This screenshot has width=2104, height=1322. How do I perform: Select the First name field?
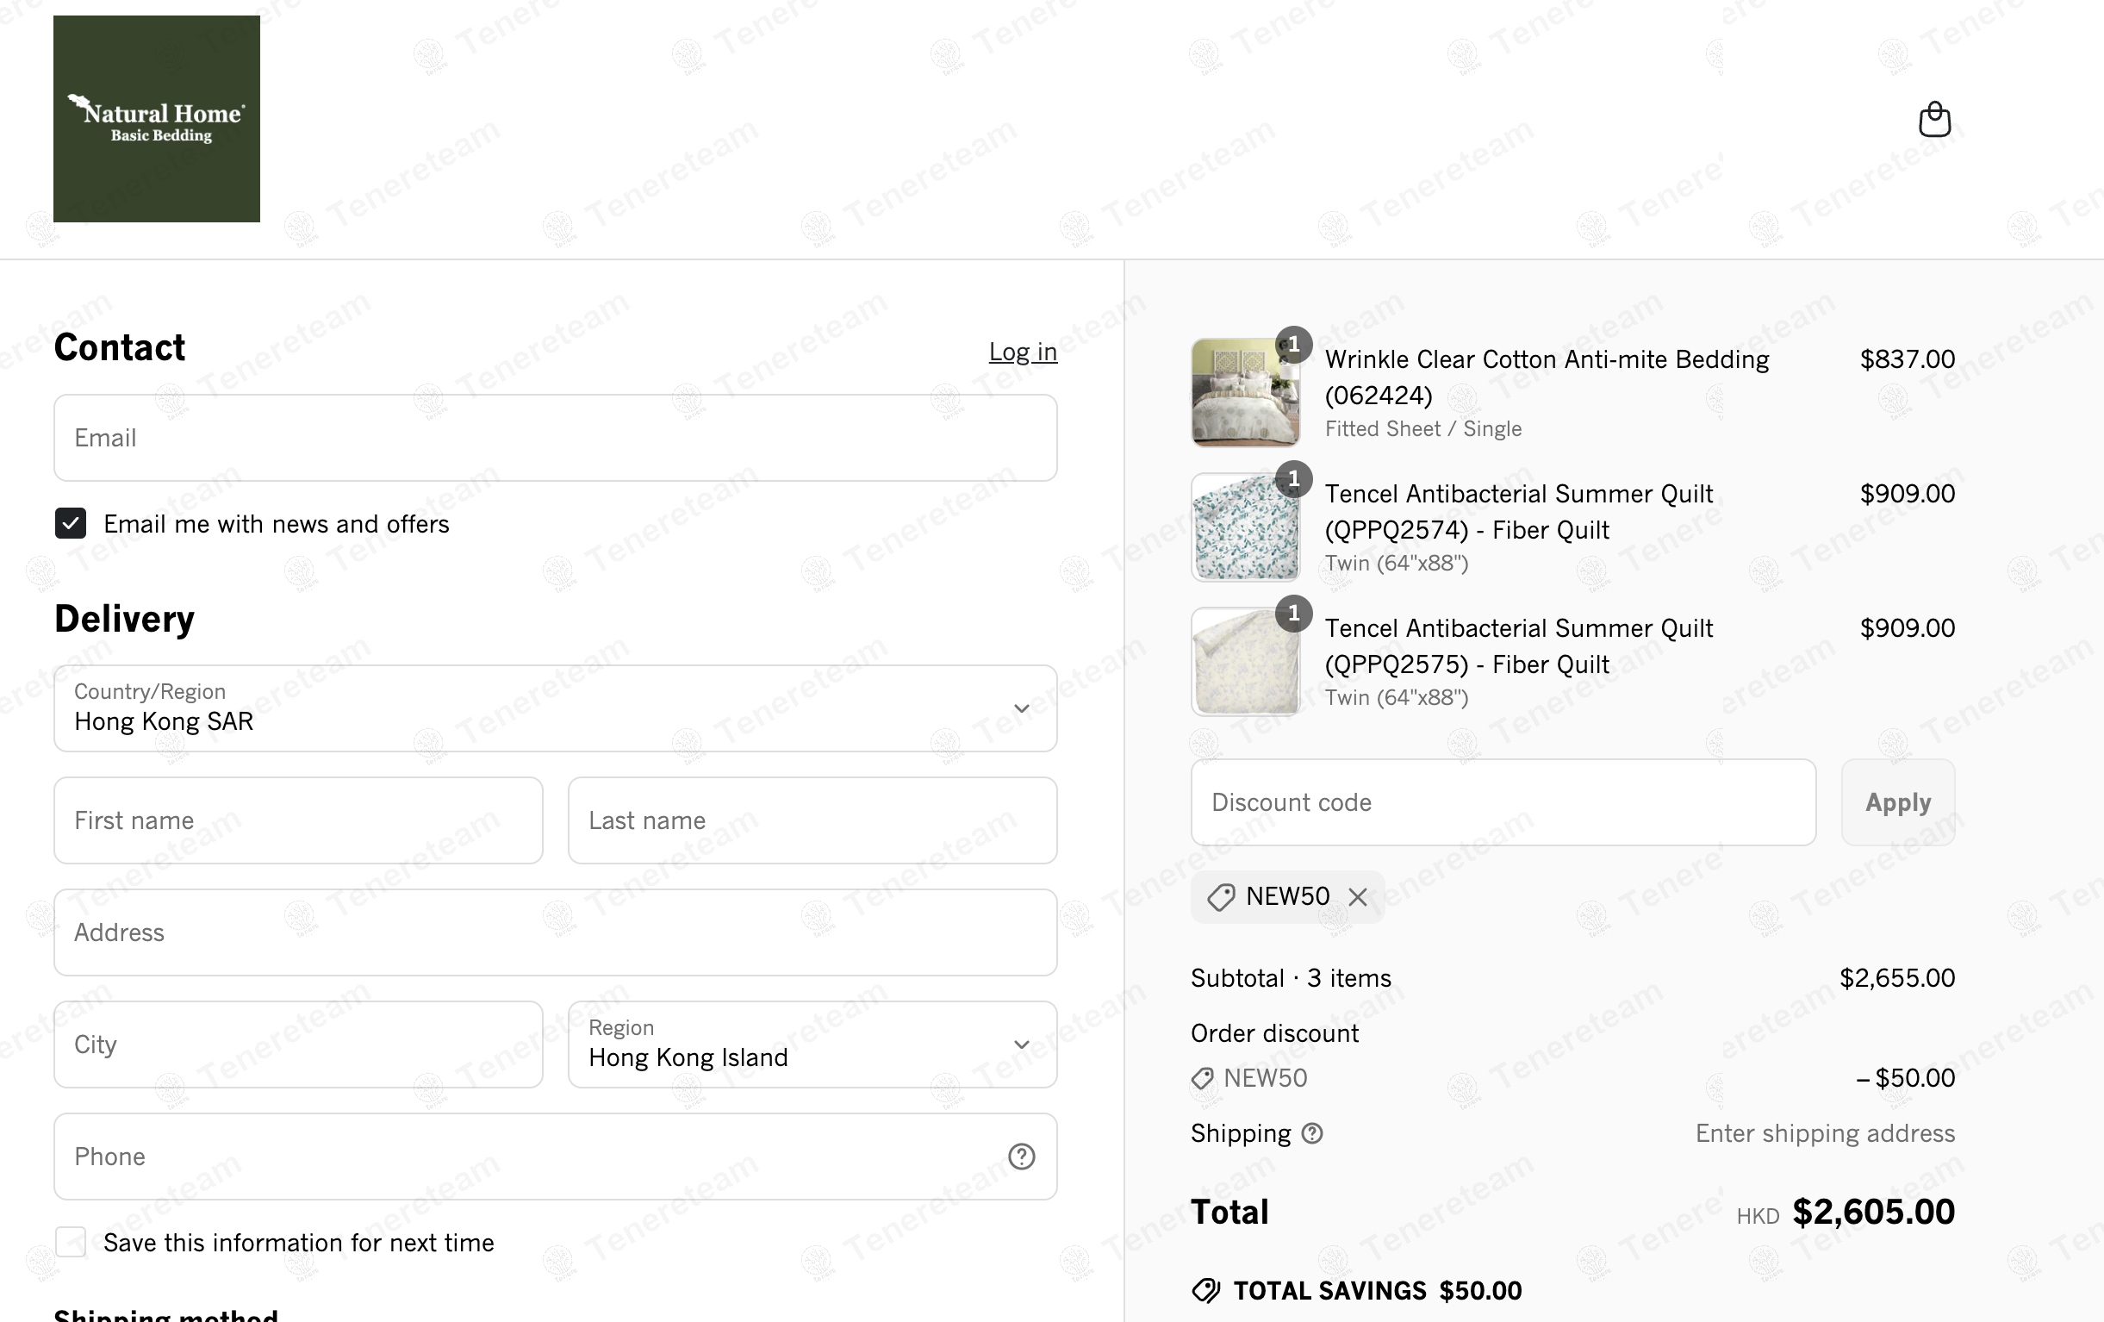click(x=298, y=820)
